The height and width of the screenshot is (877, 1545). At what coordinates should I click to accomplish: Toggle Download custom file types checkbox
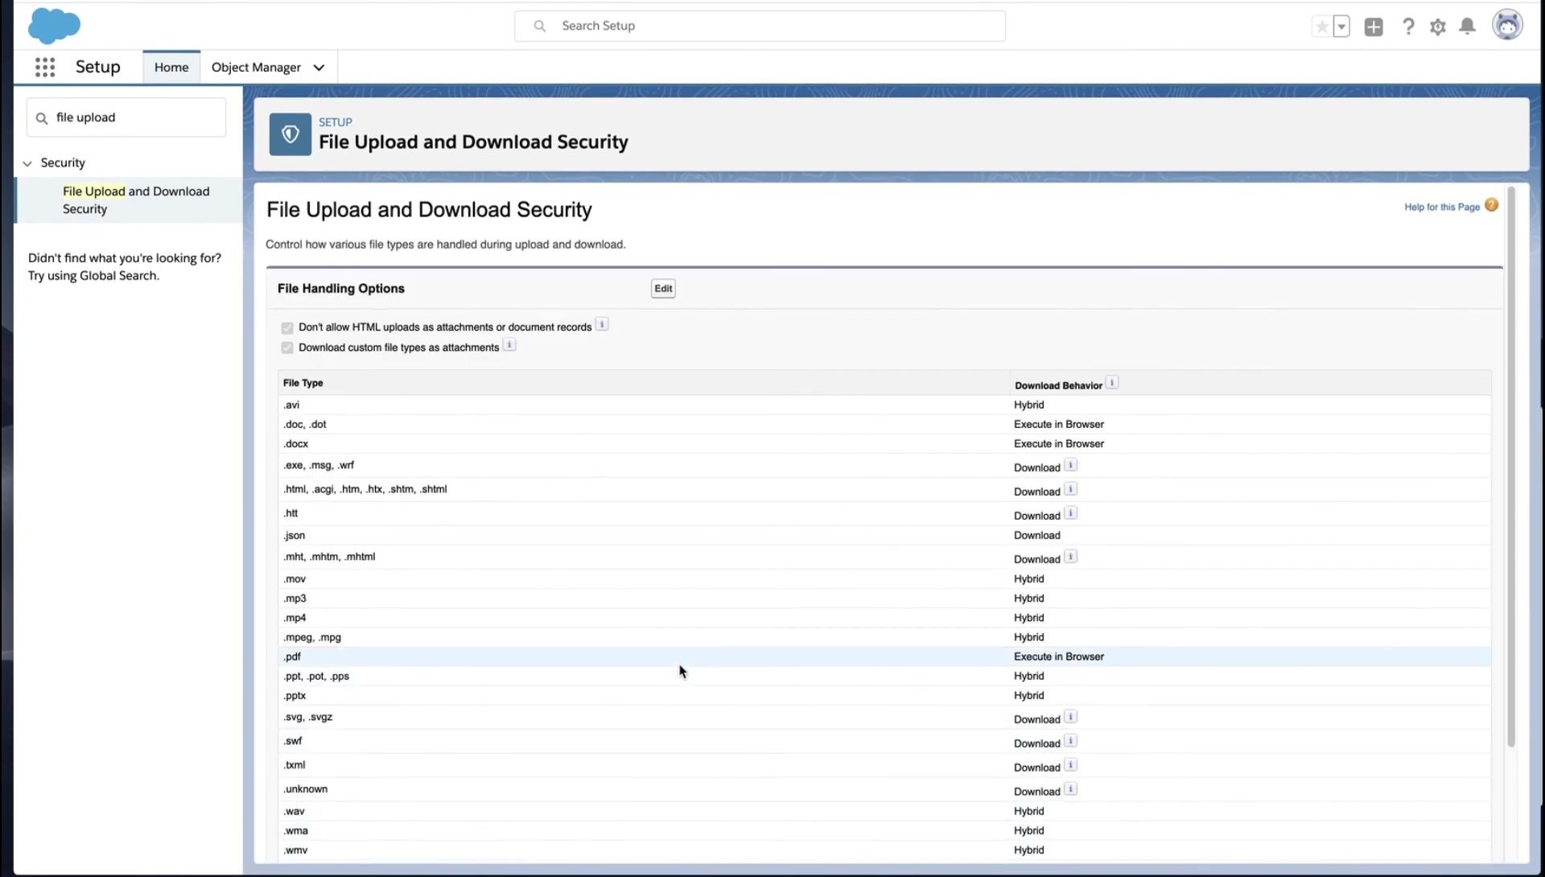(287, 348)
